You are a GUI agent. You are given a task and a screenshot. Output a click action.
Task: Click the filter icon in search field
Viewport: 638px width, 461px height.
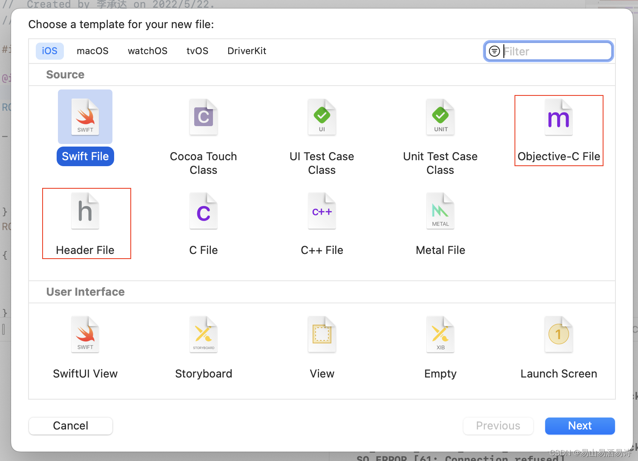tap(494, 51)
